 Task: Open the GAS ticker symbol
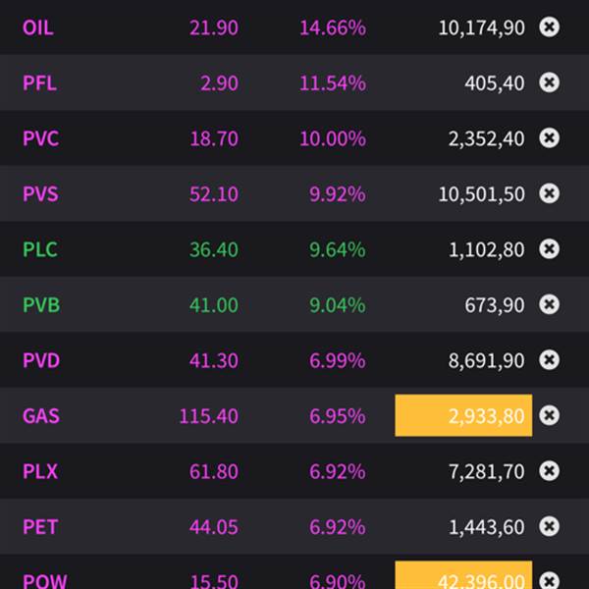(40, 416)
